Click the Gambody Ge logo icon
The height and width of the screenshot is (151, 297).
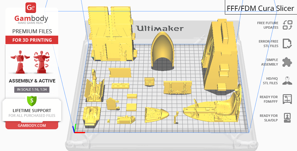(31, 8)
